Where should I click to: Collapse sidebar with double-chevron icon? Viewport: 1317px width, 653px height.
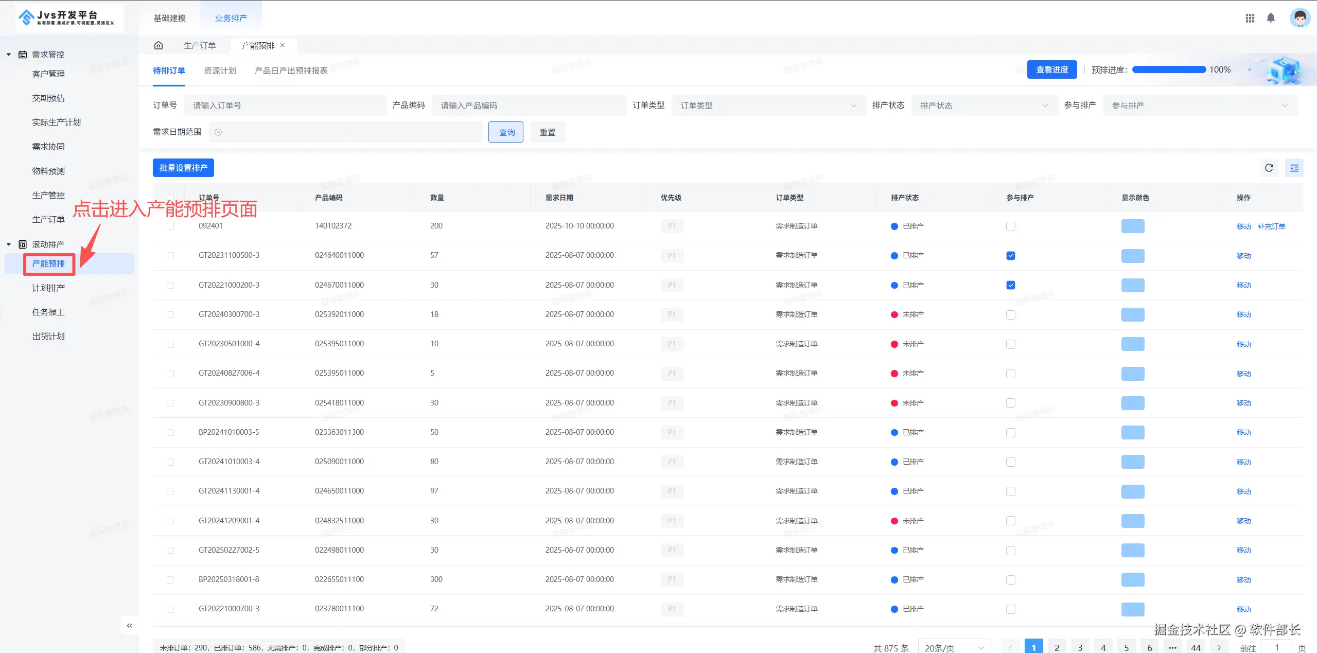point(130,625)
